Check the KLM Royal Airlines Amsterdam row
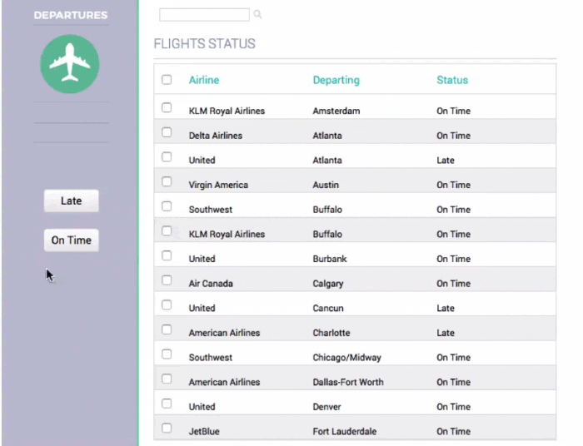 point(167,107)
